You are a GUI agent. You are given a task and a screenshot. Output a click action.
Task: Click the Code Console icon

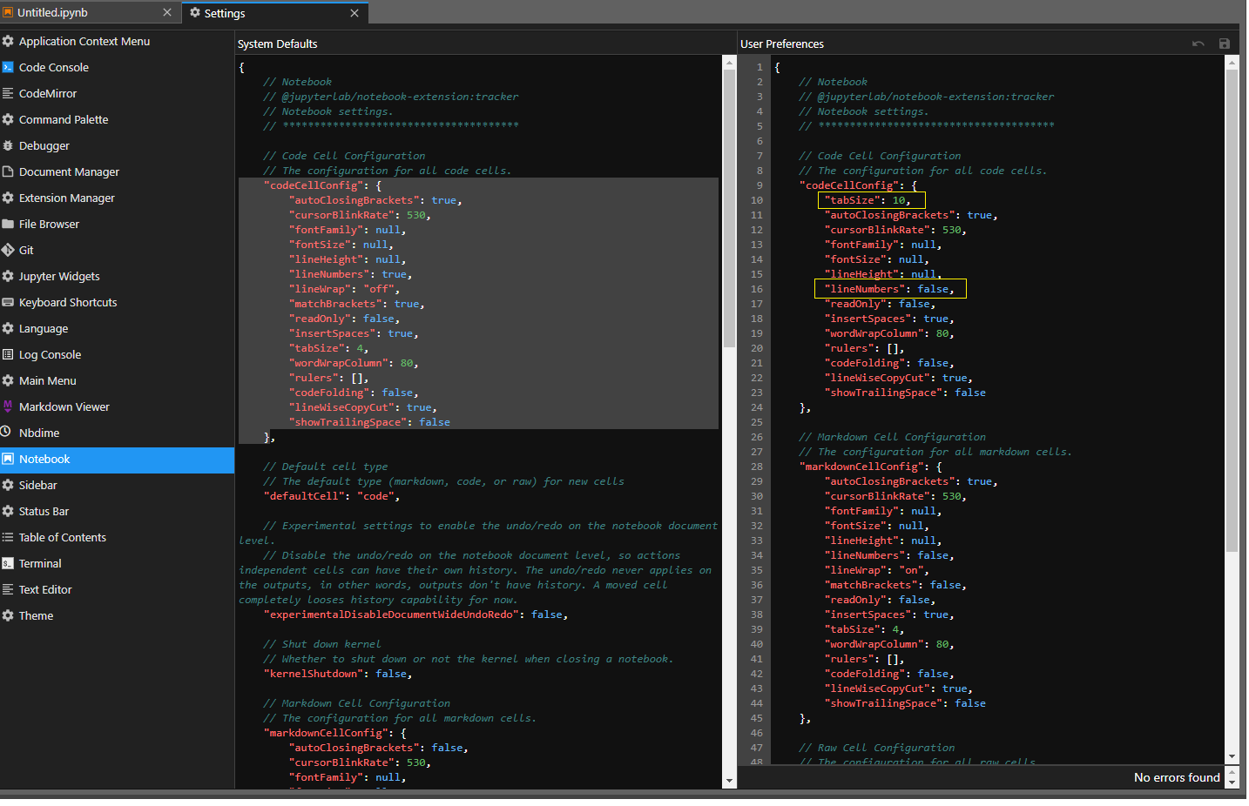tap(9, 67)
